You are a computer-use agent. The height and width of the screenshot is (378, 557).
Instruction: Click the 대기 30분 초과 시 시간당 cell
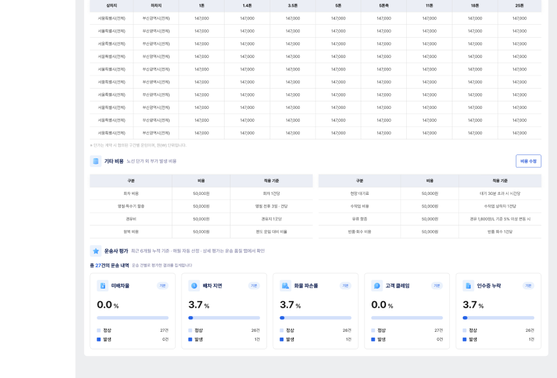[x=500, y=194]
